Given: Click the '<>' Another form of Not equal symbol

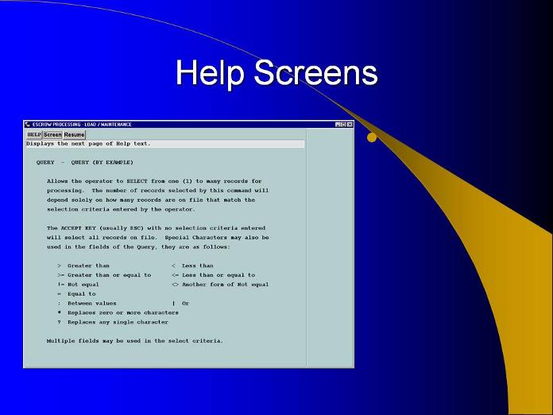Looking at the screenshot, I should coord(175,284).
